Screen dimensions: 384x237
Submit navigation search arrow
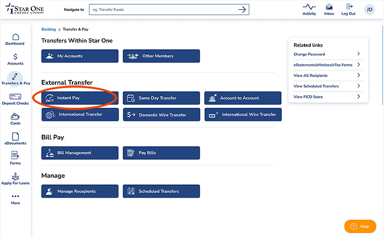242,9
